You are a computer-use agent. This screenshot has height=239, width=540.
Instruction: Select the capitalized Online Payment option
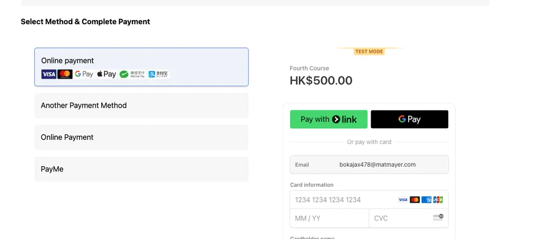(x=141, y=137)
